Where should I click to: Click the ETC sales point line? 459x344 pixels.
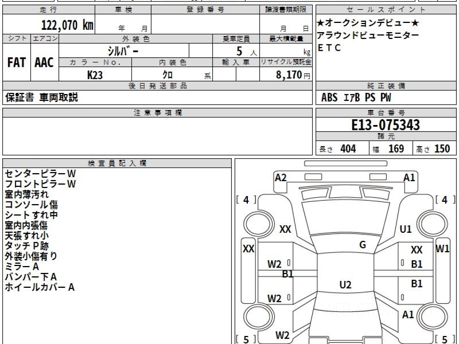329,48
